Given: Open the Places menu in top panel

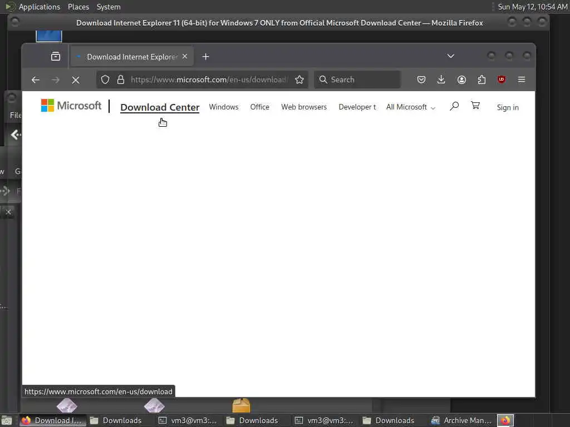Looking at the screenshot, I should point(78,7).
